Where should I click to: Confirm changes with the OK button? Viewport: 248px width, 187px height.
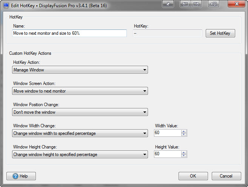tap(193, 176)
